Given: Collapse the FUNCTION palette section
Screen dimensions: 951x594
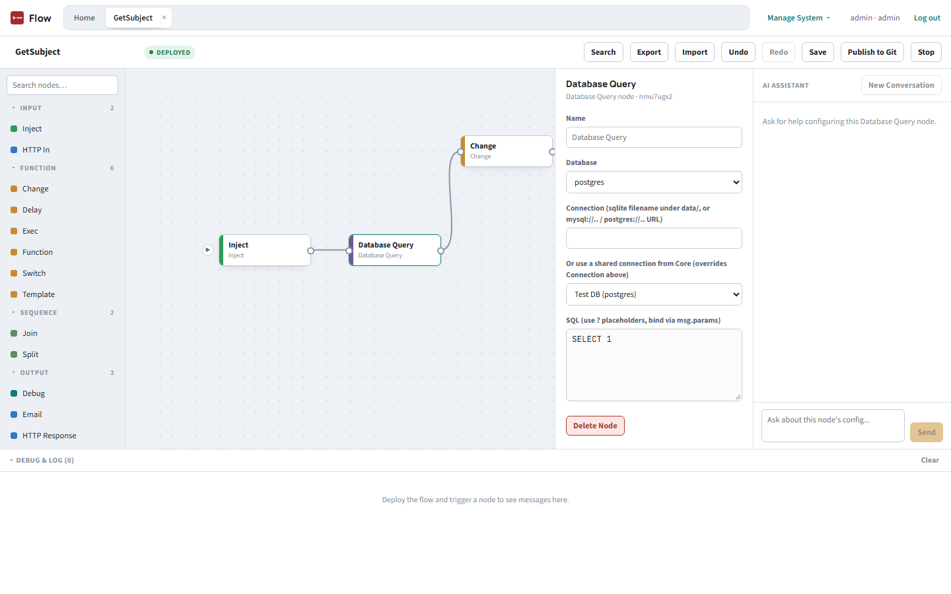Looking at the screenshot, I should [62, 168].
